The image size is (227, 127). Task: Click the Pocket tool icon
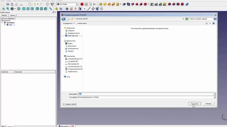click(x=124, y=4)
